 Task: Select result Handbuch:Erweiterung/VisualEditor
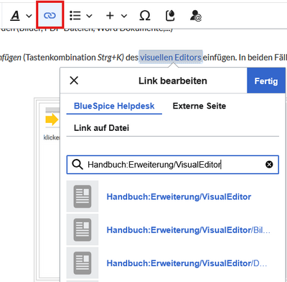173,196
